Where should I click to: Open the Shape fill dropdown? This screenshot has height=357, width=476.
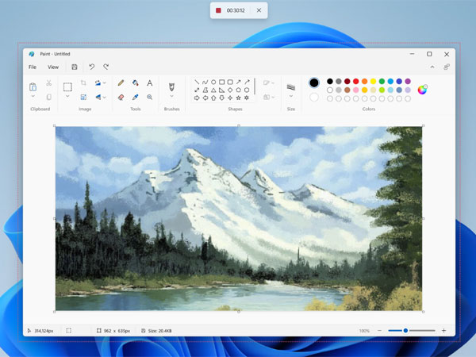click(x=269, y=97)
